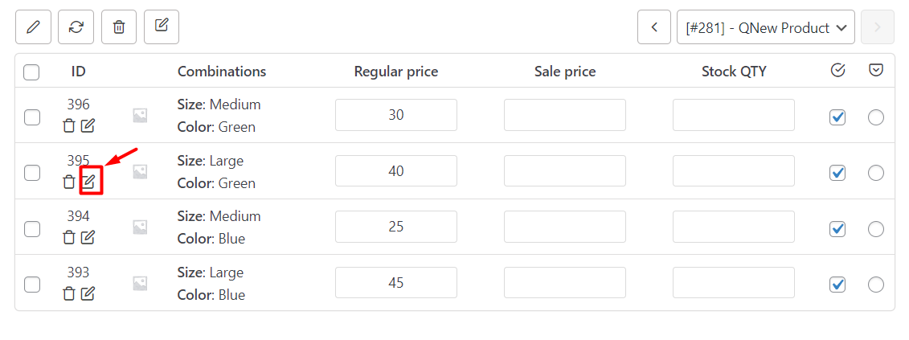
Task: Click Sale price field for Medium Green
Action: 564,115
